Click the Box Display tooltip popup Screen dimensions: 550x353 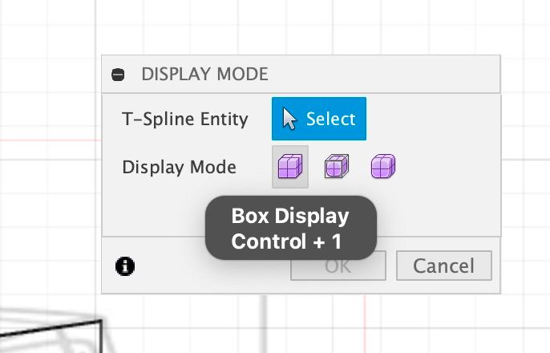[290, 228]
